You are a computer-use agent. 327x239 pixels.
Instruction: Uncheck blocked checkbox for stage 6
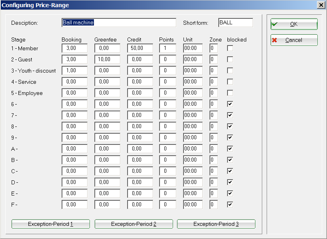(x=230, y=104)
